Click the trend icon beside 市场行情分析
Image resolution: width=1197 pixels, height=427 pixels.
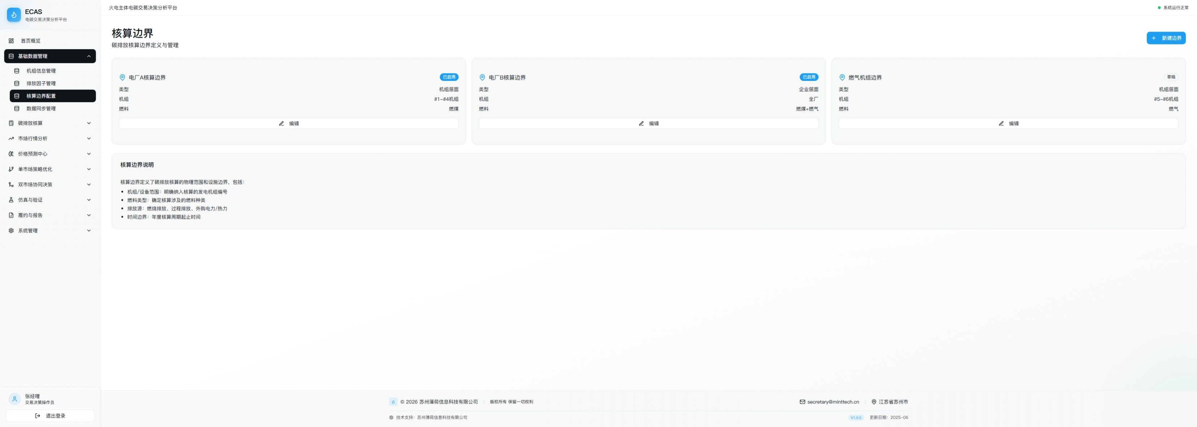(11, 138)
